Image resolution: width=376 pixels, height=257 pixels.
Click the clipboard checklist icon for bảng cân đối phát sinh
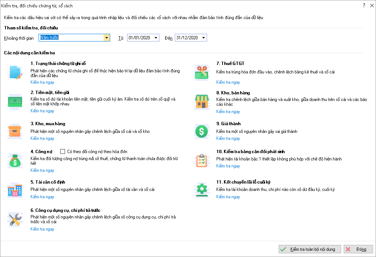[202, 161]
